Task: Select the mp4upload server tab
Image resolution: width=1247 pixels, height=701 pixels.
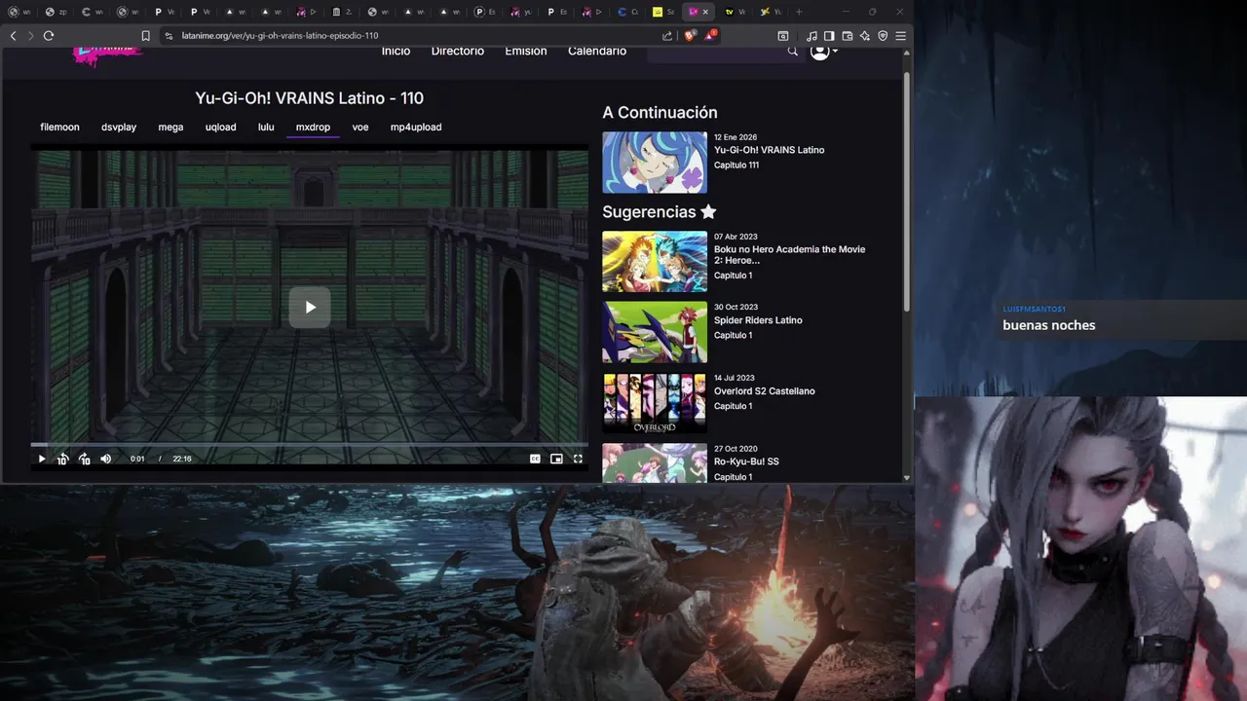Action: tap(416, 128)
